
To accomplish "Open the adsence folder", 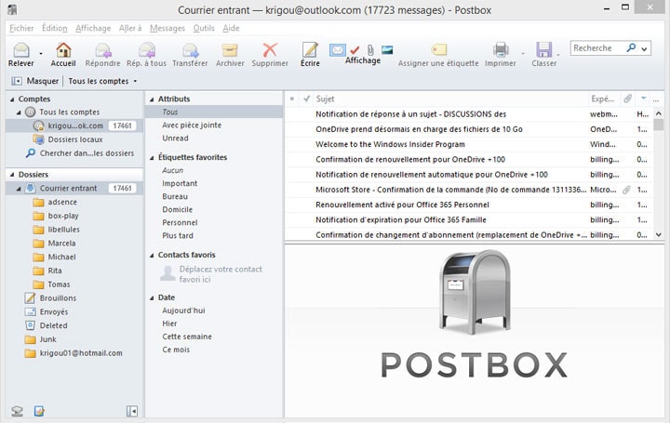I will pos(62,202).
